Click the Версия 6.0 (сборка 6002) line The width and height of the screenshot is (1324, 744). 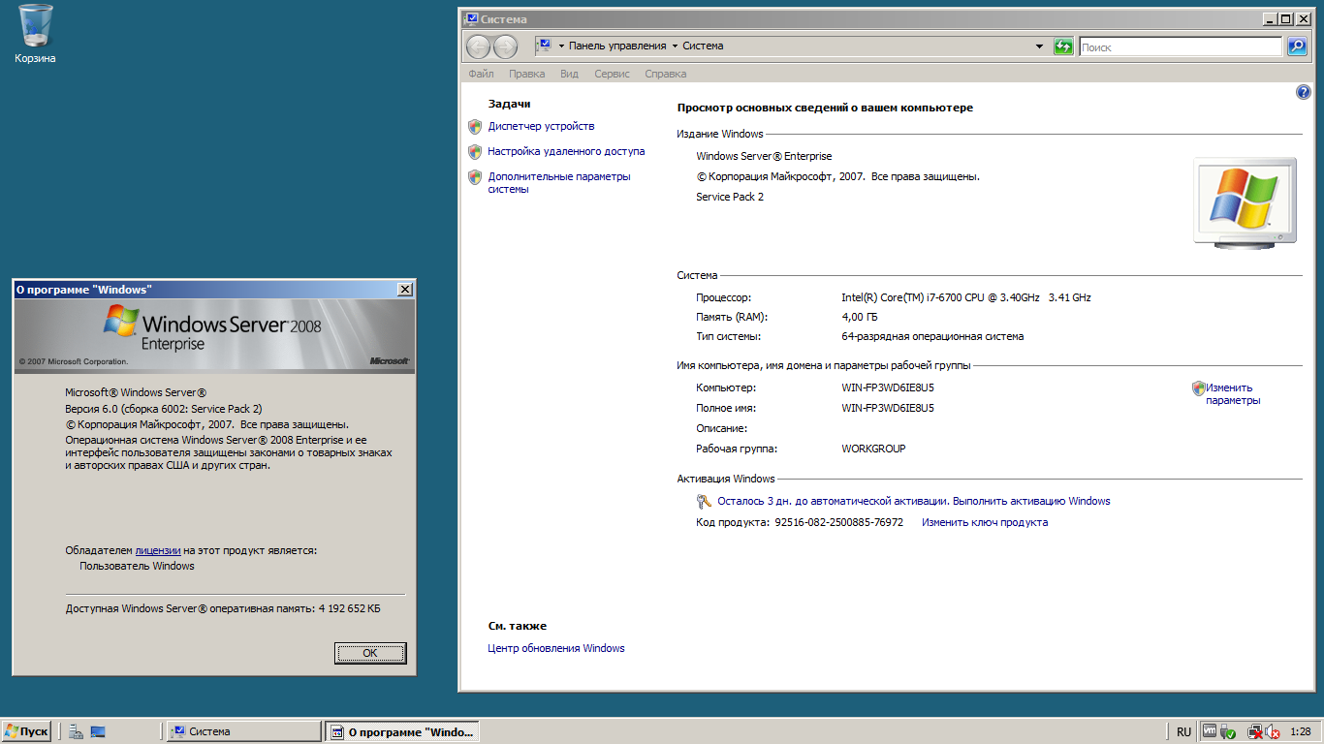[164, 409]
